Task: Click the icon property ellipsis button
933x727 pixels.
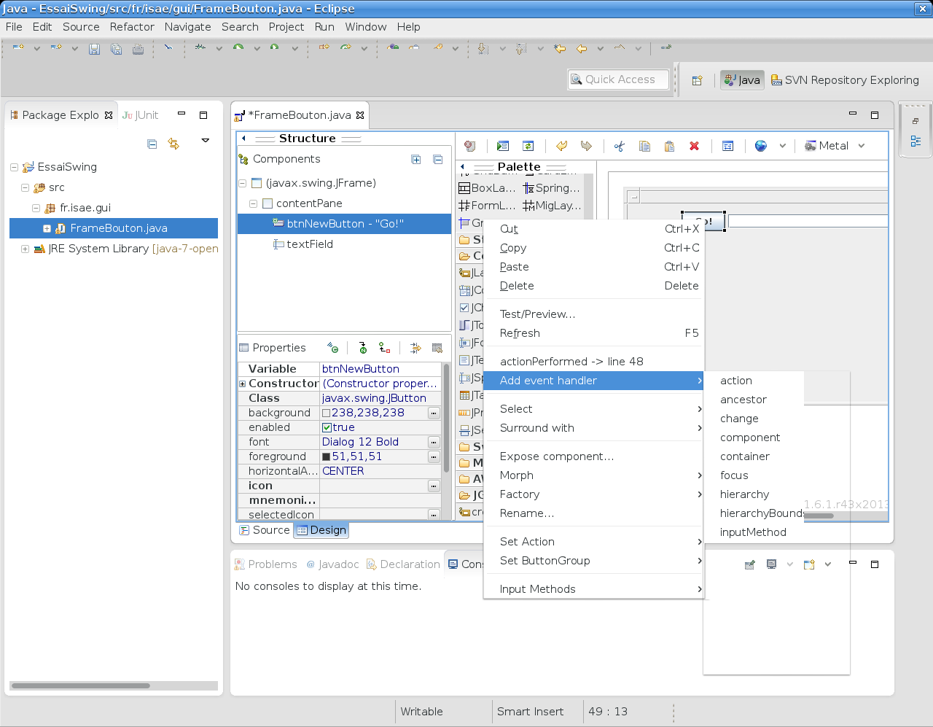Action: (434, 486)
